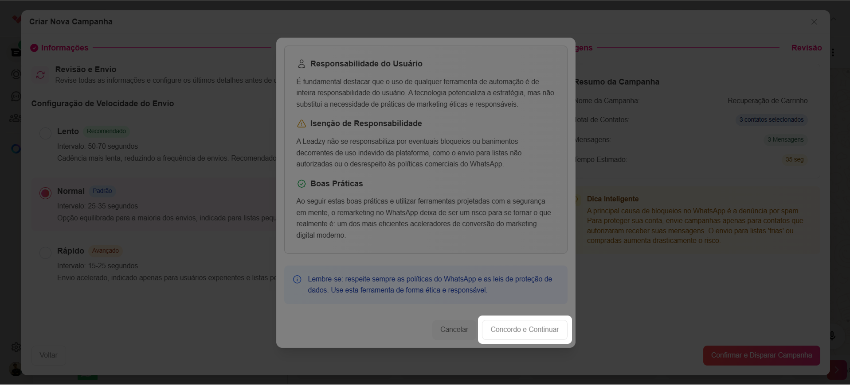
Task: Click the 35 seg estimated time badge
Action: [x=795, y=160]
